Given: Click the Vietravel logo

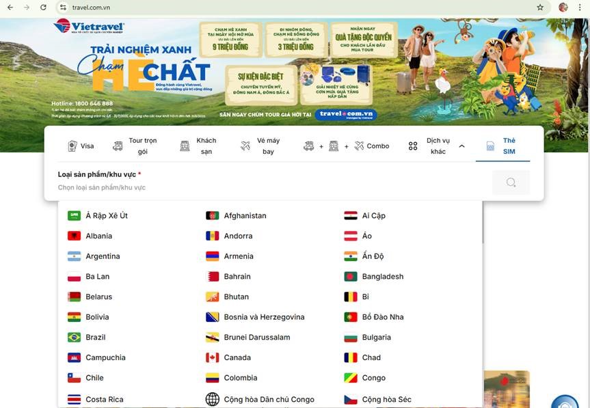Looking at the screenshot, I should 89,26.
